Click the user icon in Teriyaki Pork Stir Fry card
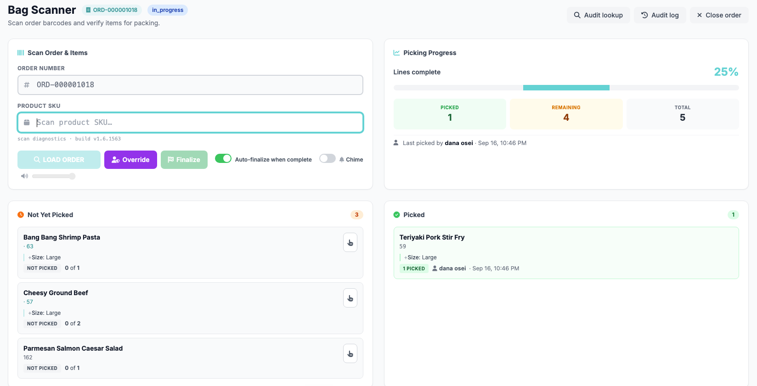This screenshot has width=757, height=386. pos(435,269)
